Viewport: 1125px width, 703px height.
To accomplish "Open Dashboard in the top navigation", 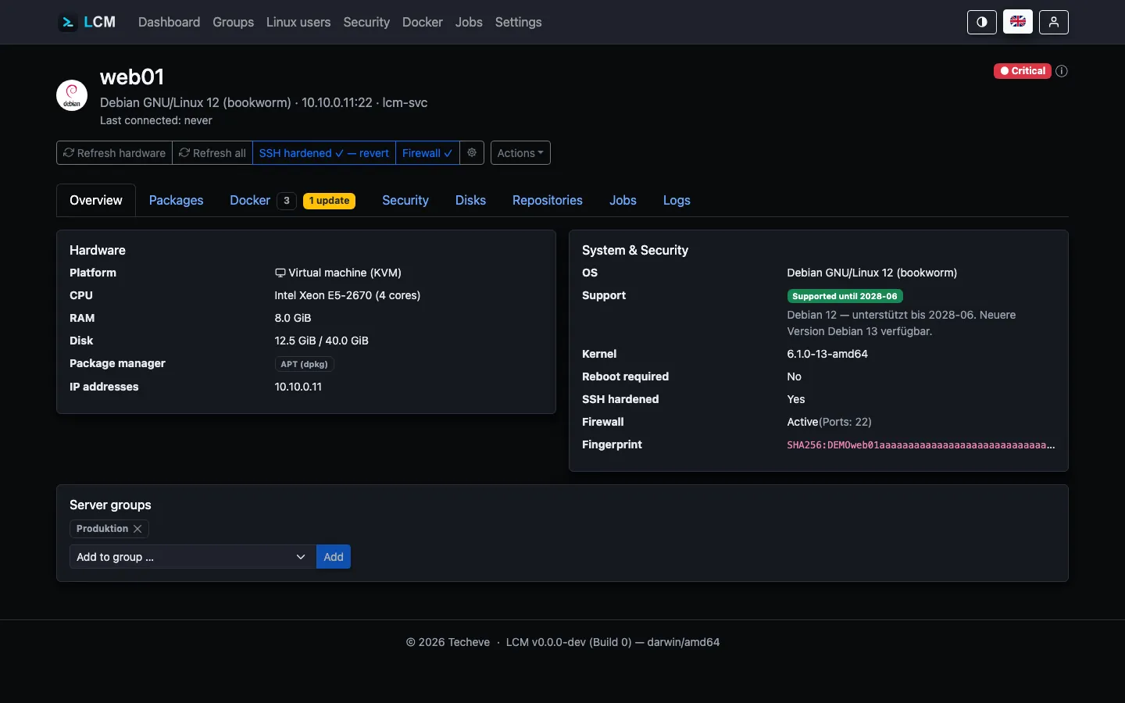I will tap(169, 22).
